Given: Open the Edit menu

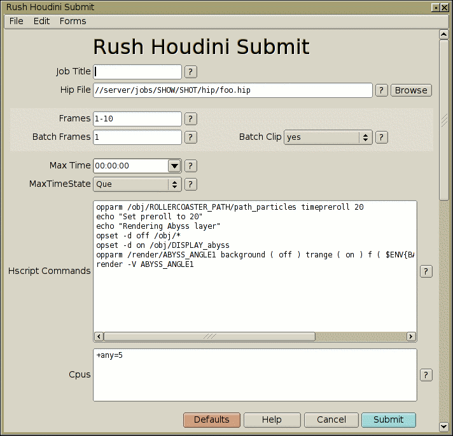Looking at the screenshot, I should pyautogui.click(x=41, y=21).
